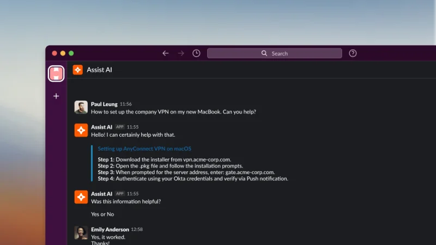Click the Step 3 server address line
This screenshot has height=245, width=436.
tap(186, 172)
